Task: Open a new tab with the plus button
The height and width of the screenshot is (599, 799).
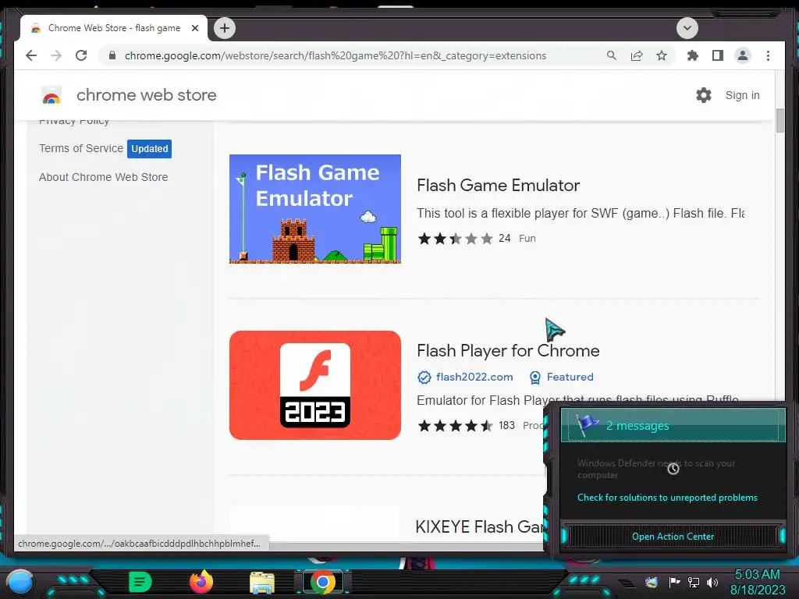Action: [225, 28]
